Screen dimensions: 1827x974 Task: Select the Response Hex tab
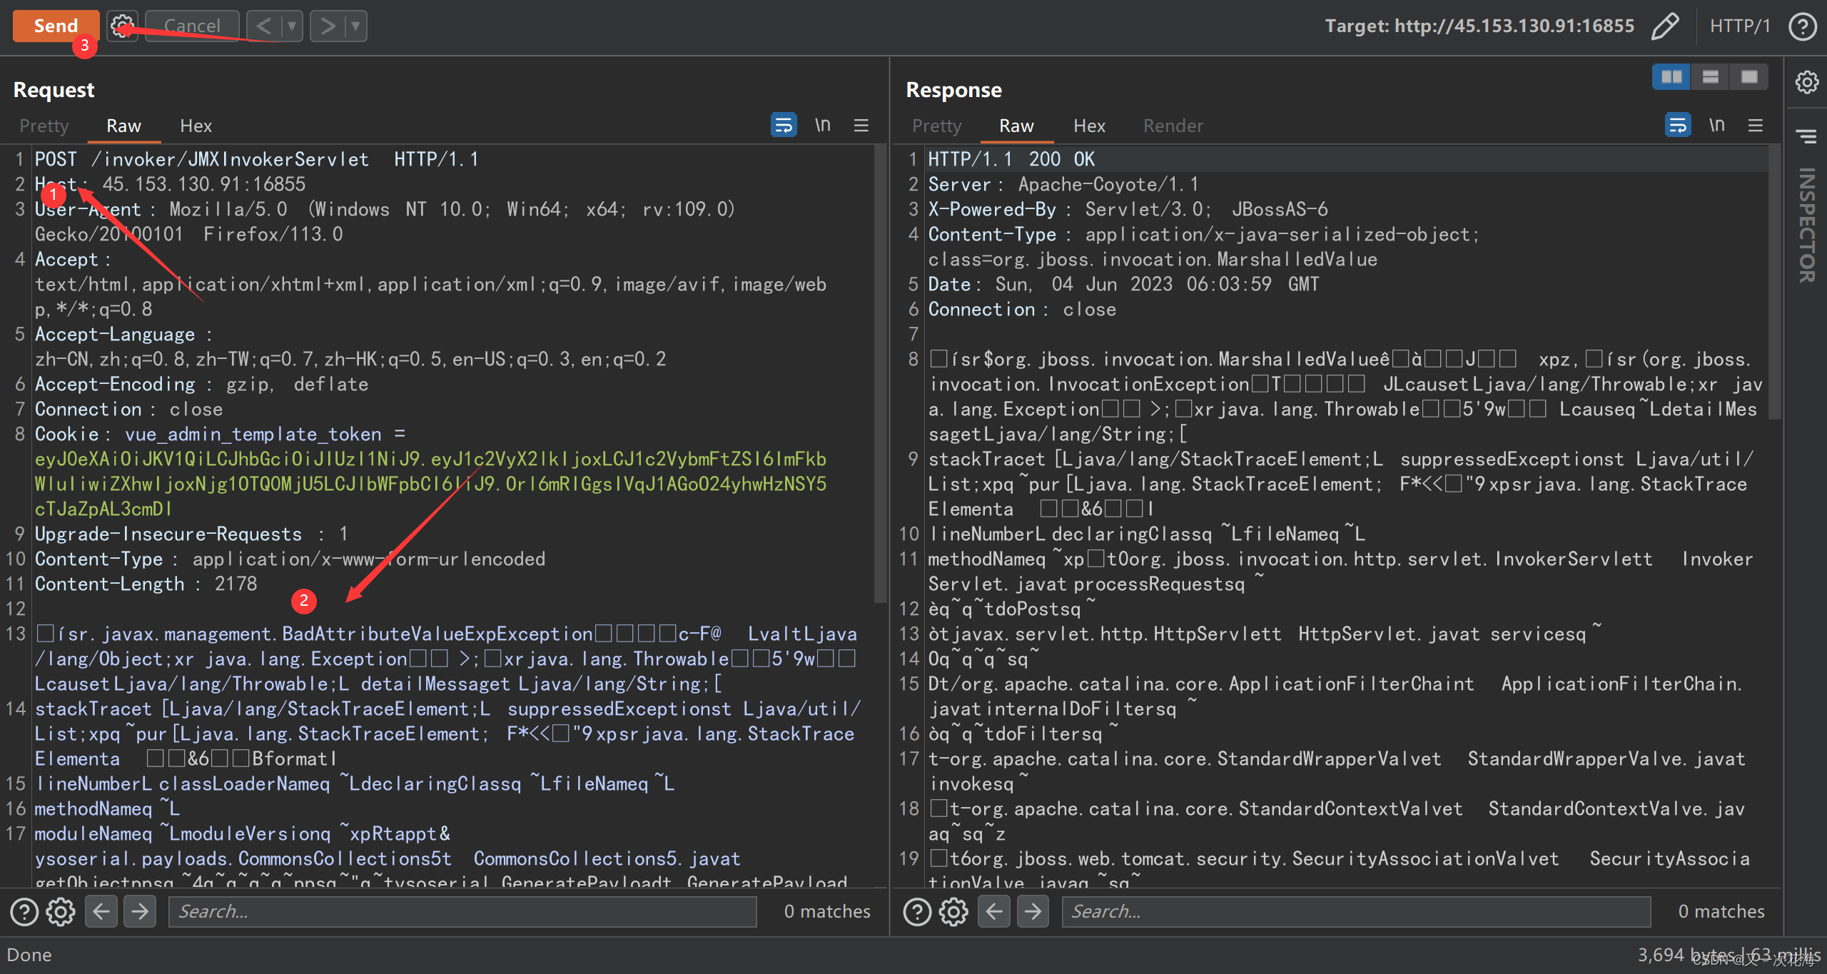tap(1089, 126)
